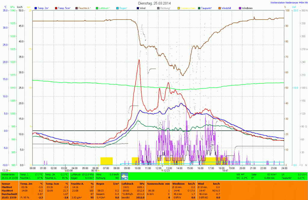Screen dimensions: 308x200
Task: Click the dark blue Wind legend square
Action: click(138, 7)
